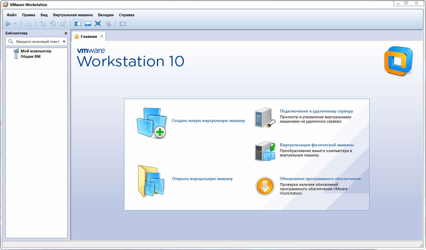The image size is (426, 250).
Task: Open the Правка menu
Action: [29, 15]
